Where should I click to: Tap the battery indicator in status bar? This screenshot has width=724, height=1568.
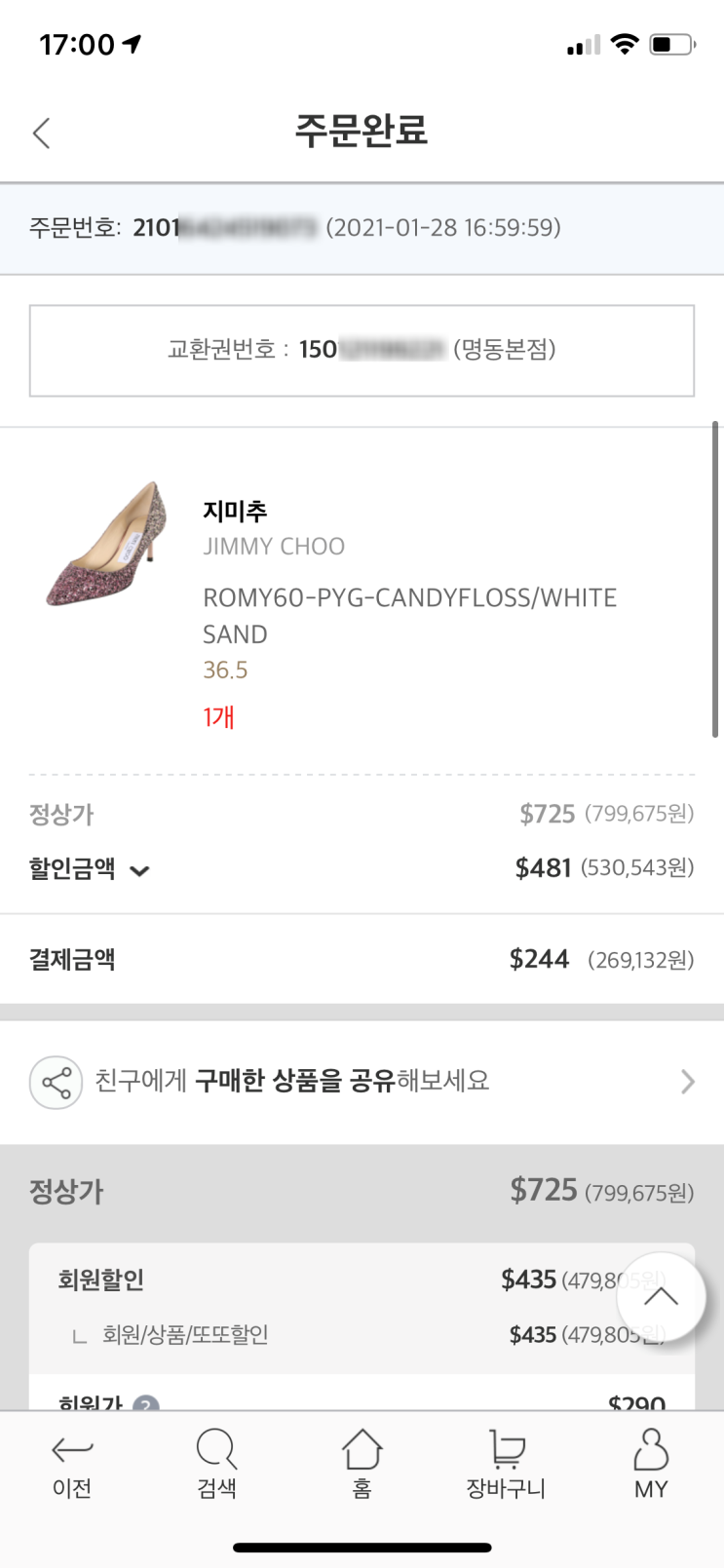click(x=672, y=45)
